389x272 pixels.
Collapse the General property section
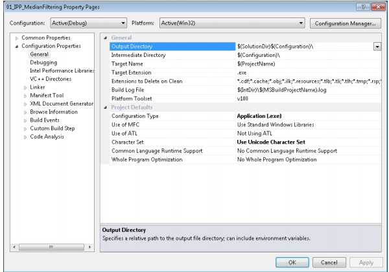click(x=106, y=39)
